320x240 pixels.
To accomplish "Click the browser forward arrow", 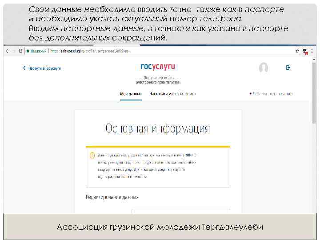I will click(x=14, y=51).
